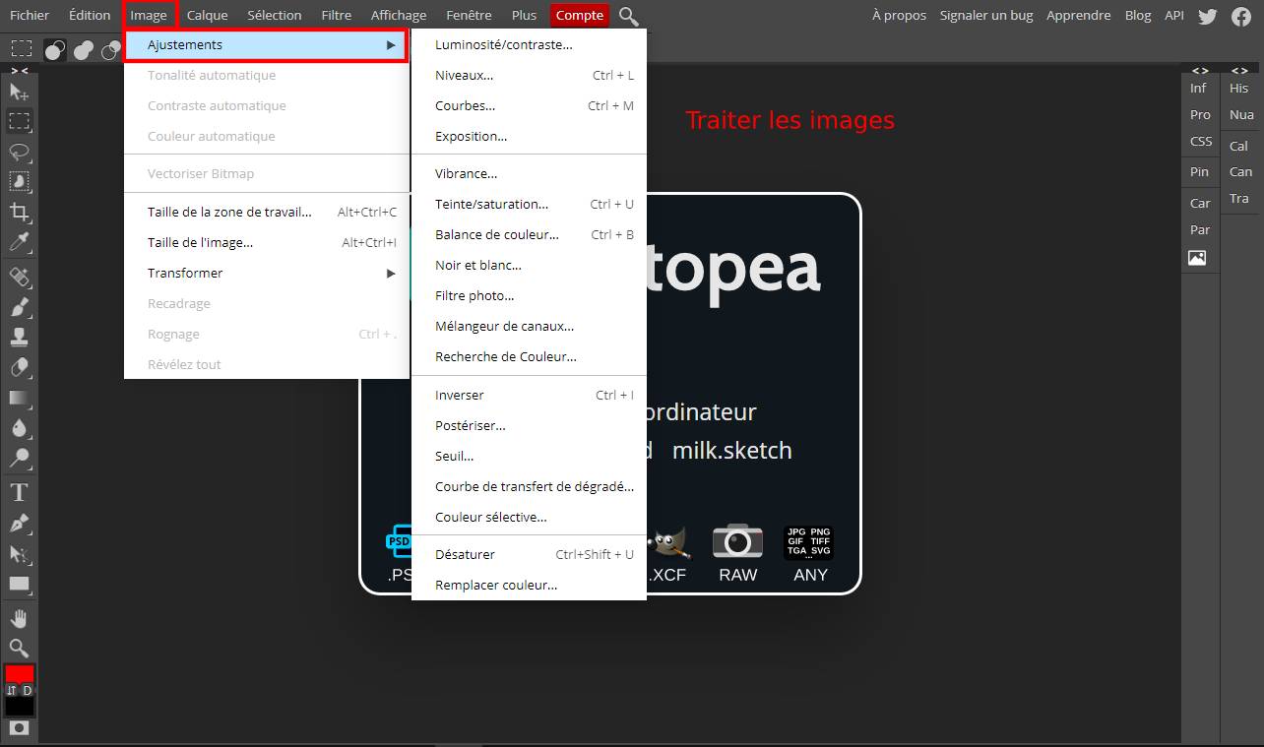
Task: Open the À propos link
Action: click(899, 15)
